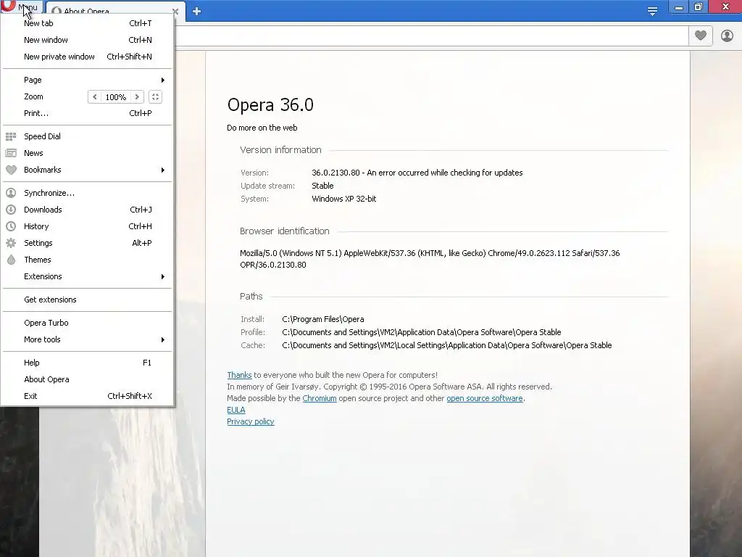
Task: Open the tab menu icon in title bar
Action: pyautogui.click(x=652, y=12)
